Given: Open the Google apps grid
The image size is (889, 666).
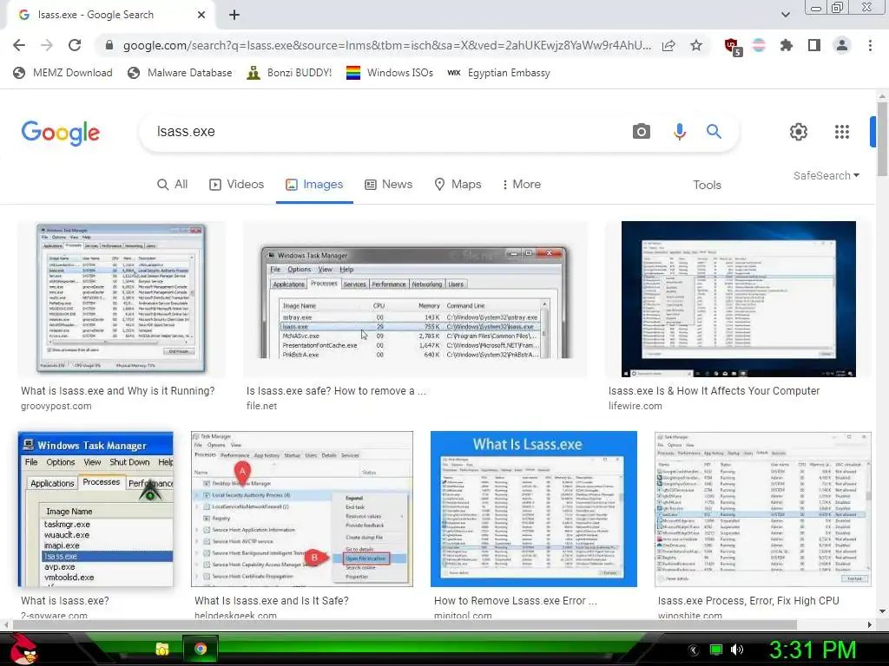Looking at the screenshot, I should pyautogui.click(x=842, y=132).
